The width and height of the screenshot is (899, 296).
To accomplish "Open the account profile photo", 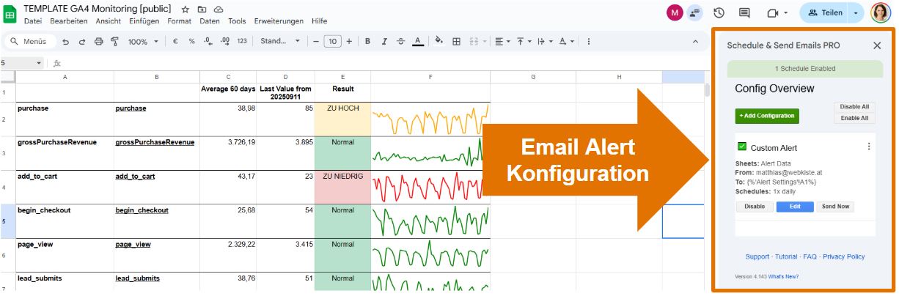I will [880, 12].
